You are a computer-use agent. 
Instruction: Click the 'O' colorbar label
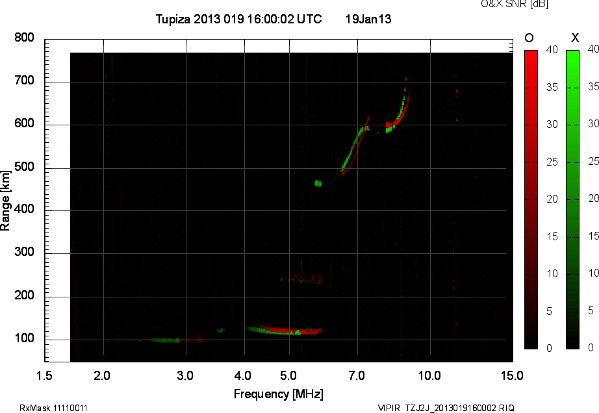[529, 38]
